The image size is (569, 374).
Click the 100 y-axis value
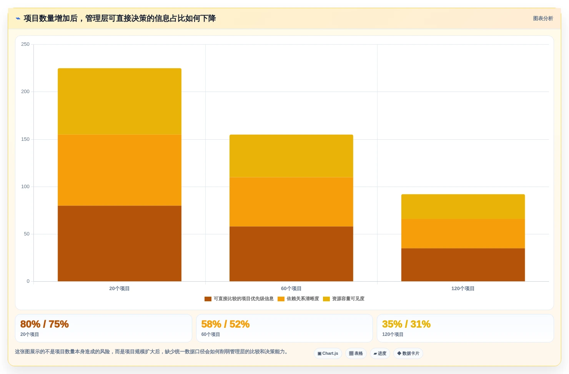(x=25, y=187)
